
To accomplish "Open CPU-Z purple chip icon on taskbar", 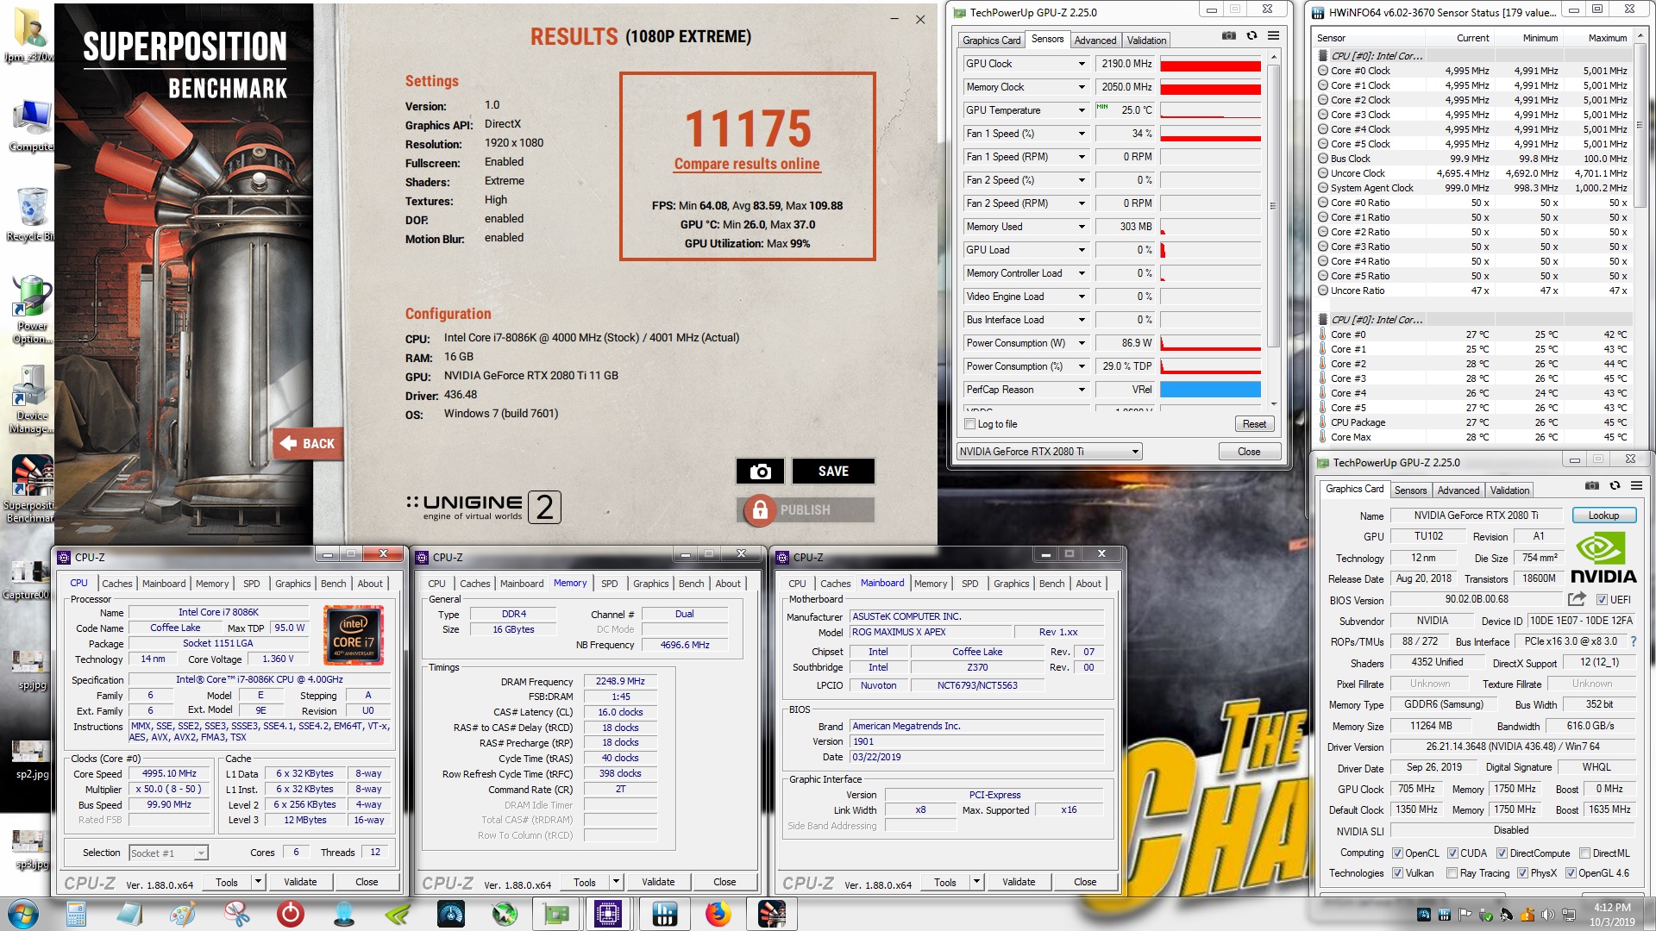I will coord(608,914).
